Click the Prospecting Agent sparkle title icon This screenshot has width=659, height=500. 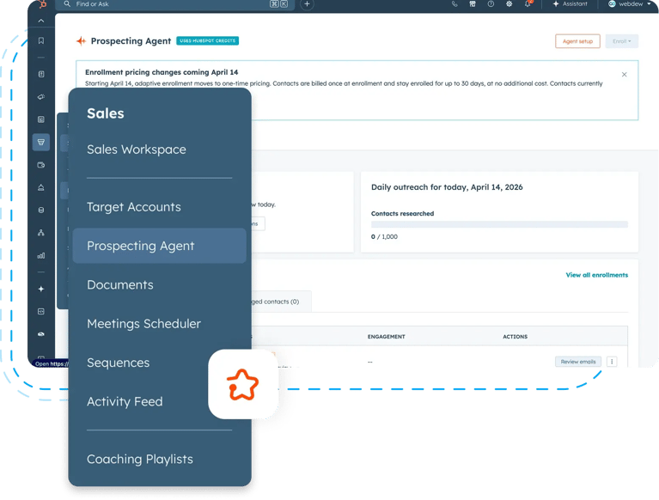[81, 40]
